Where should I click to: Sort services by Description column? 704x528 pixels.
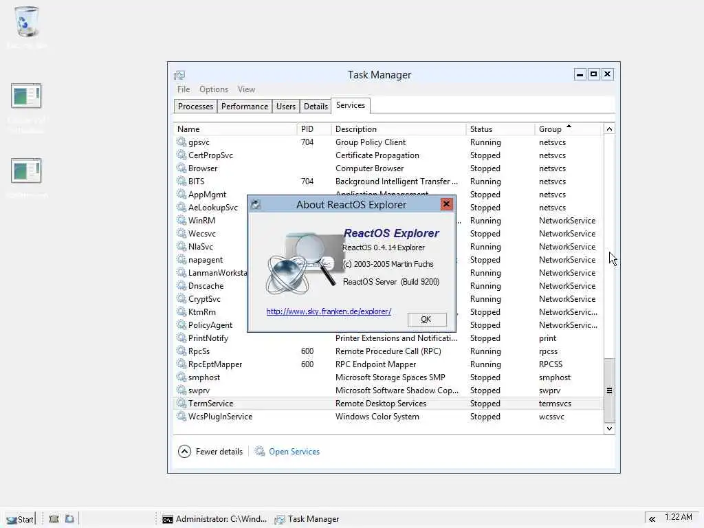pyautogui.click(x=399, y=129)
